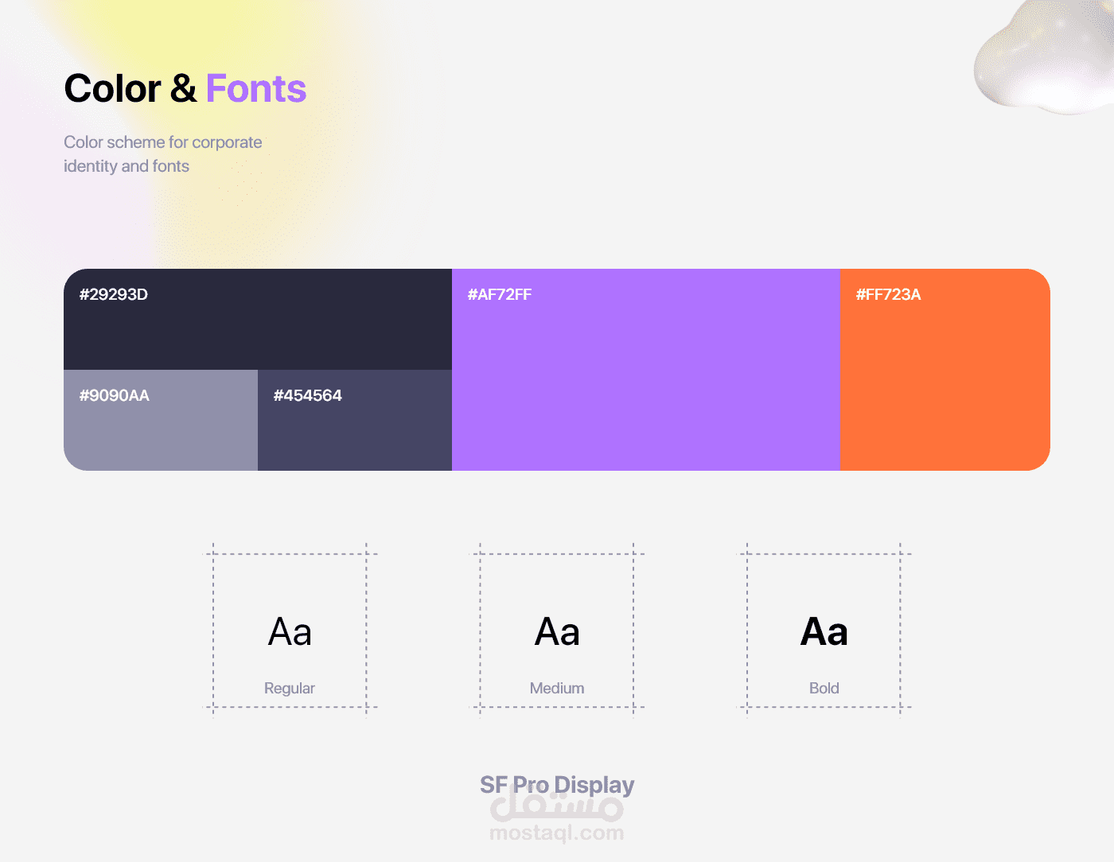Select the orange #FF723A swatch
1114x862 pixels.
pos(945,370)
